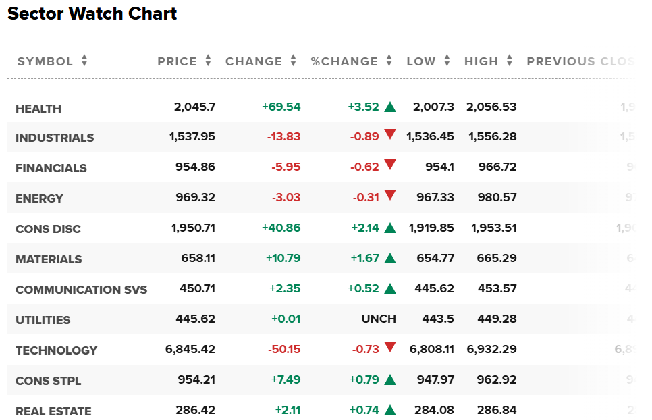Click red down arrow in INDUSTRIALS row
The width and height of the screenshot is (652, 420).
pyautogui.click(x=390, y=134)
